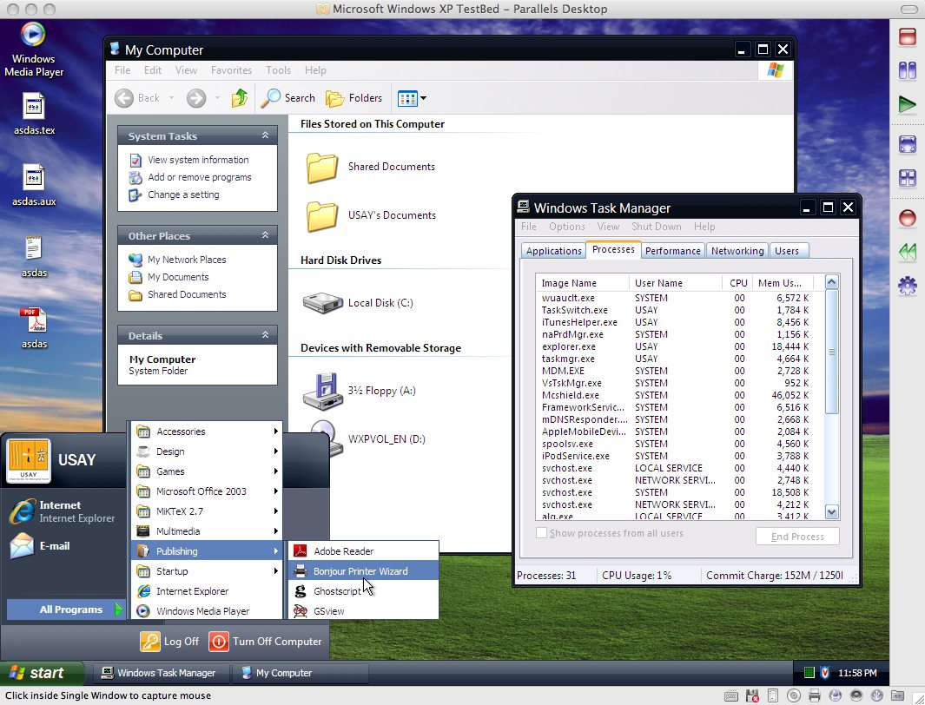
Task: Open the Back history dropdown arrow
Action: (171, 98)
